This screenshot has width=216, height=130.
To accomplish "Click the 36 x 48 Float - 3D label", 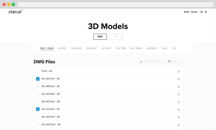I will (x=50, y=86).
